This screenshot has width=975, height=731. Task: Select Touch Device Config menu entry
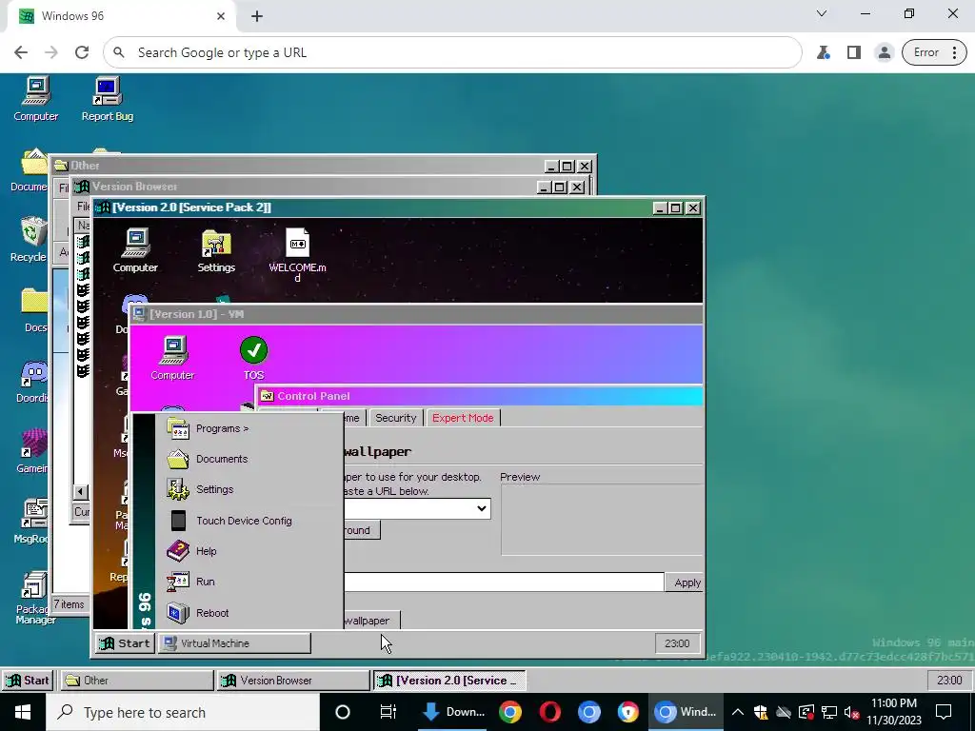(250, 521)
